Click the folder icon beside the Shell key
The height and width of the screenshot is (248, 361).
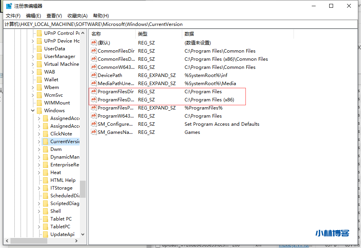pyautogui.click(x=45, y=211)
